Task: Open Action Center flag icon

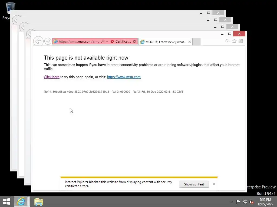Action: [238, 202]
